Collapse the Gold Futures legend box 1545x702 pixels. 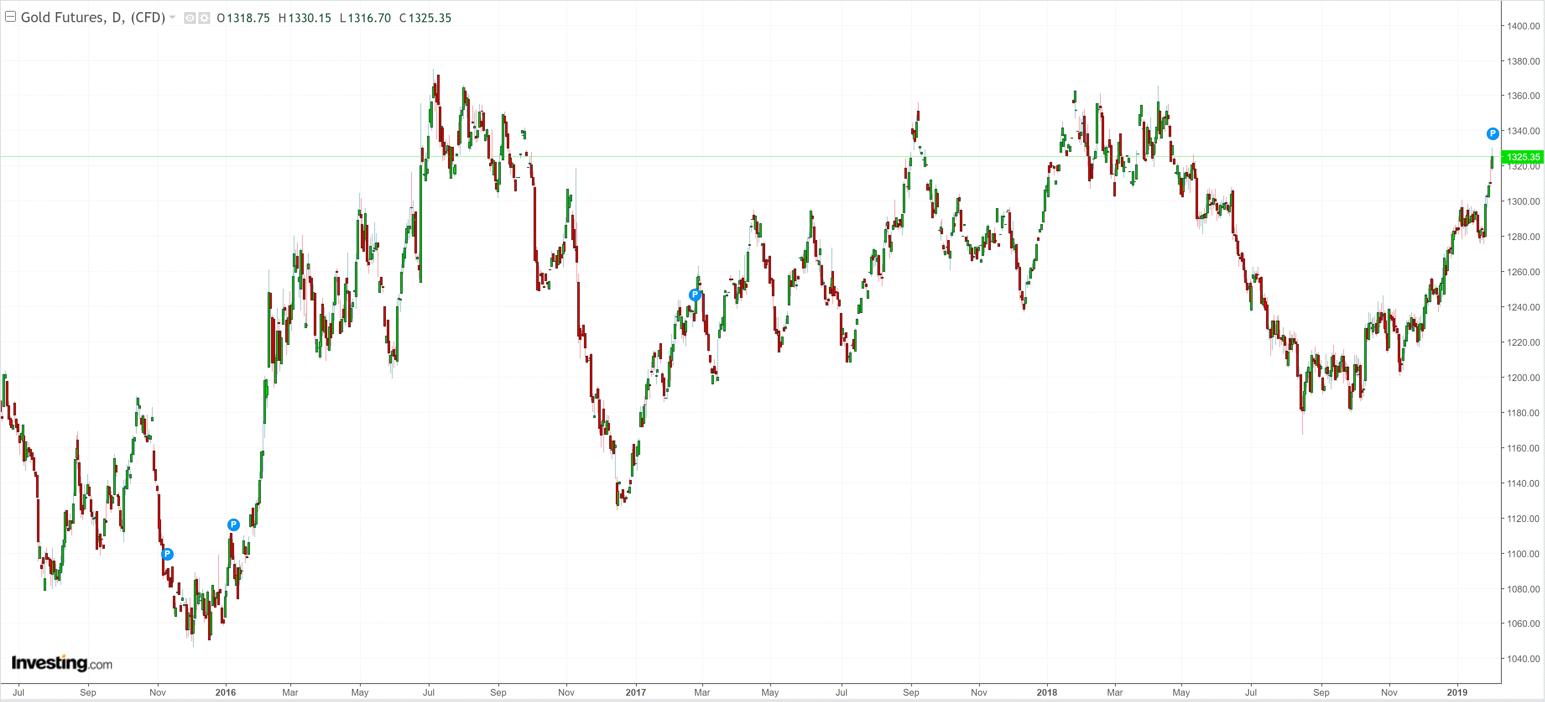coord(10,17)
